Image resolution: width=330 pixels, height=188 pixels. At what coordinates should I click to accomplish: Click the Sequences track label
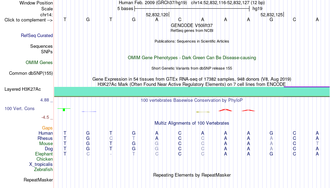pos(41,46)
